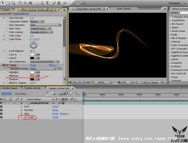Click the Shadows eyedropper
This screenshot has height=143, width=188.
tap(38, 79)
